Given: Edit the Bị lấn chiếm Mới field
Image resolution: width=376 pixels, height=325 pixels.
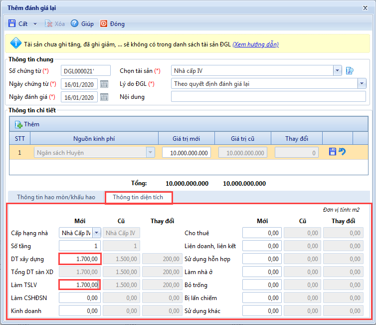Looking at the screenshot, I should click(262, 298).
